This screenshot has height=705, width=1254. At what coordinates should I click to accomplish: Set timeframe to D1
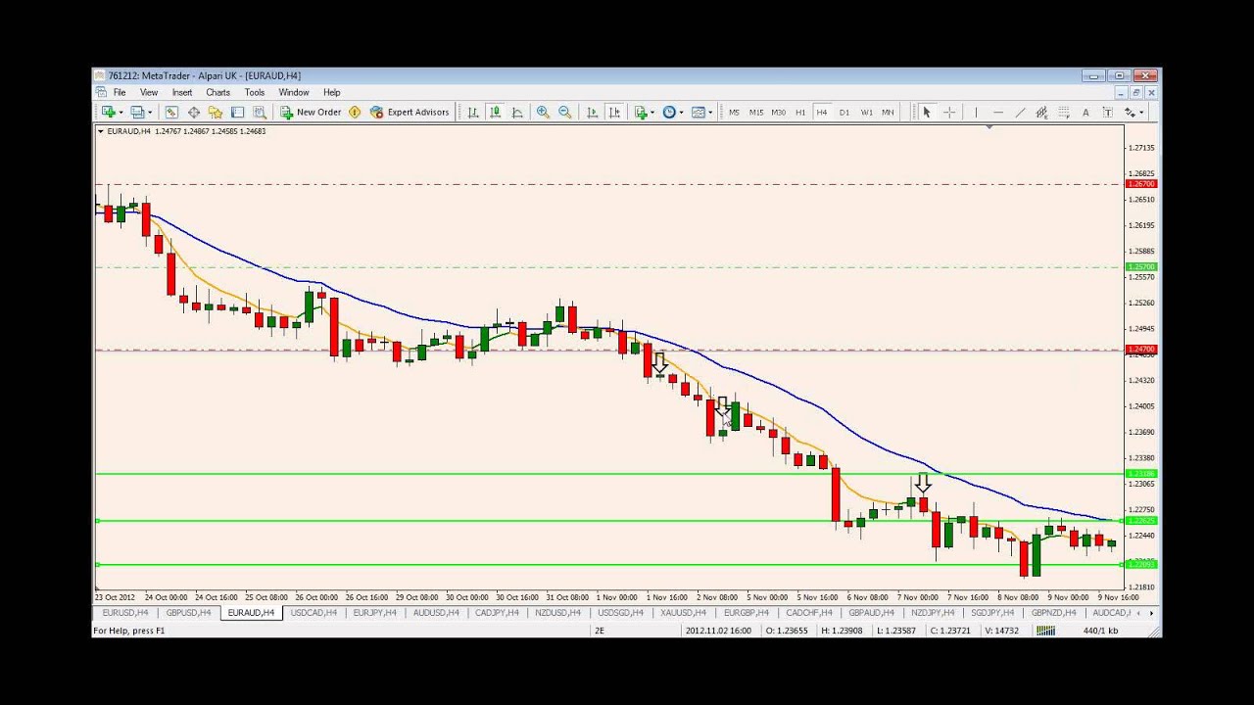coord(844,113)
